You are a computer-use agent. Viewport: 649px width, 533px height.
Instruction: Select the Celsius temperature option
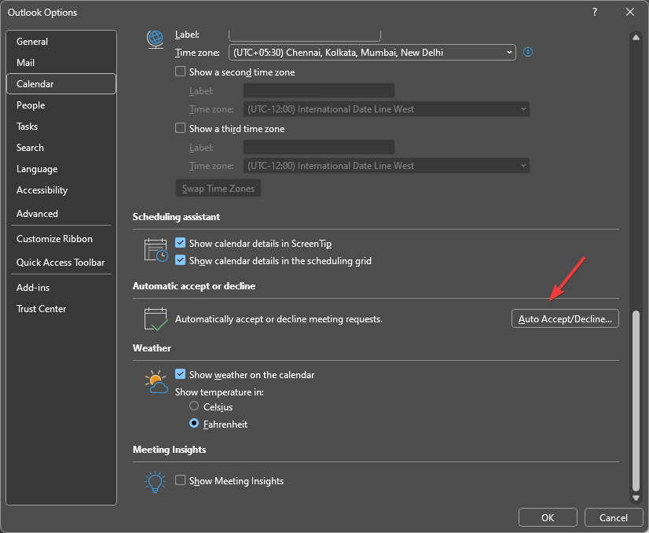pyautogui.click(x=194, y=406)
